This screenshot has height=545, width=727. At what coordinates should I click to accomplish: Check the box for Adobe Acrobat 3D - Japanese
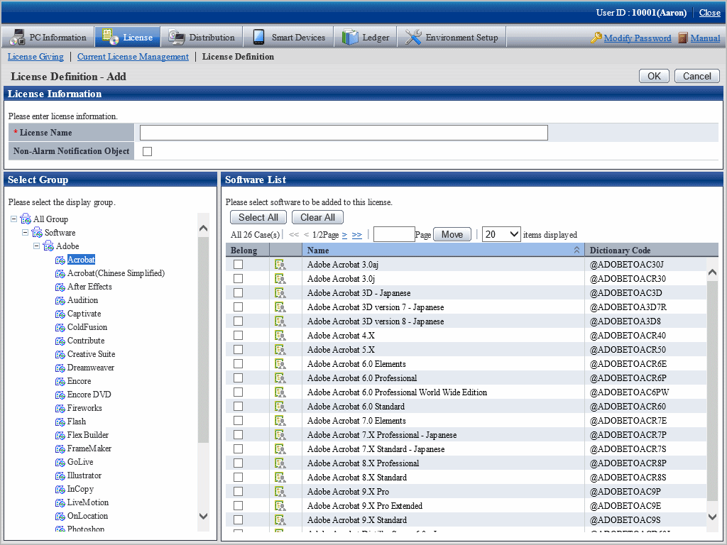(238, 293)
